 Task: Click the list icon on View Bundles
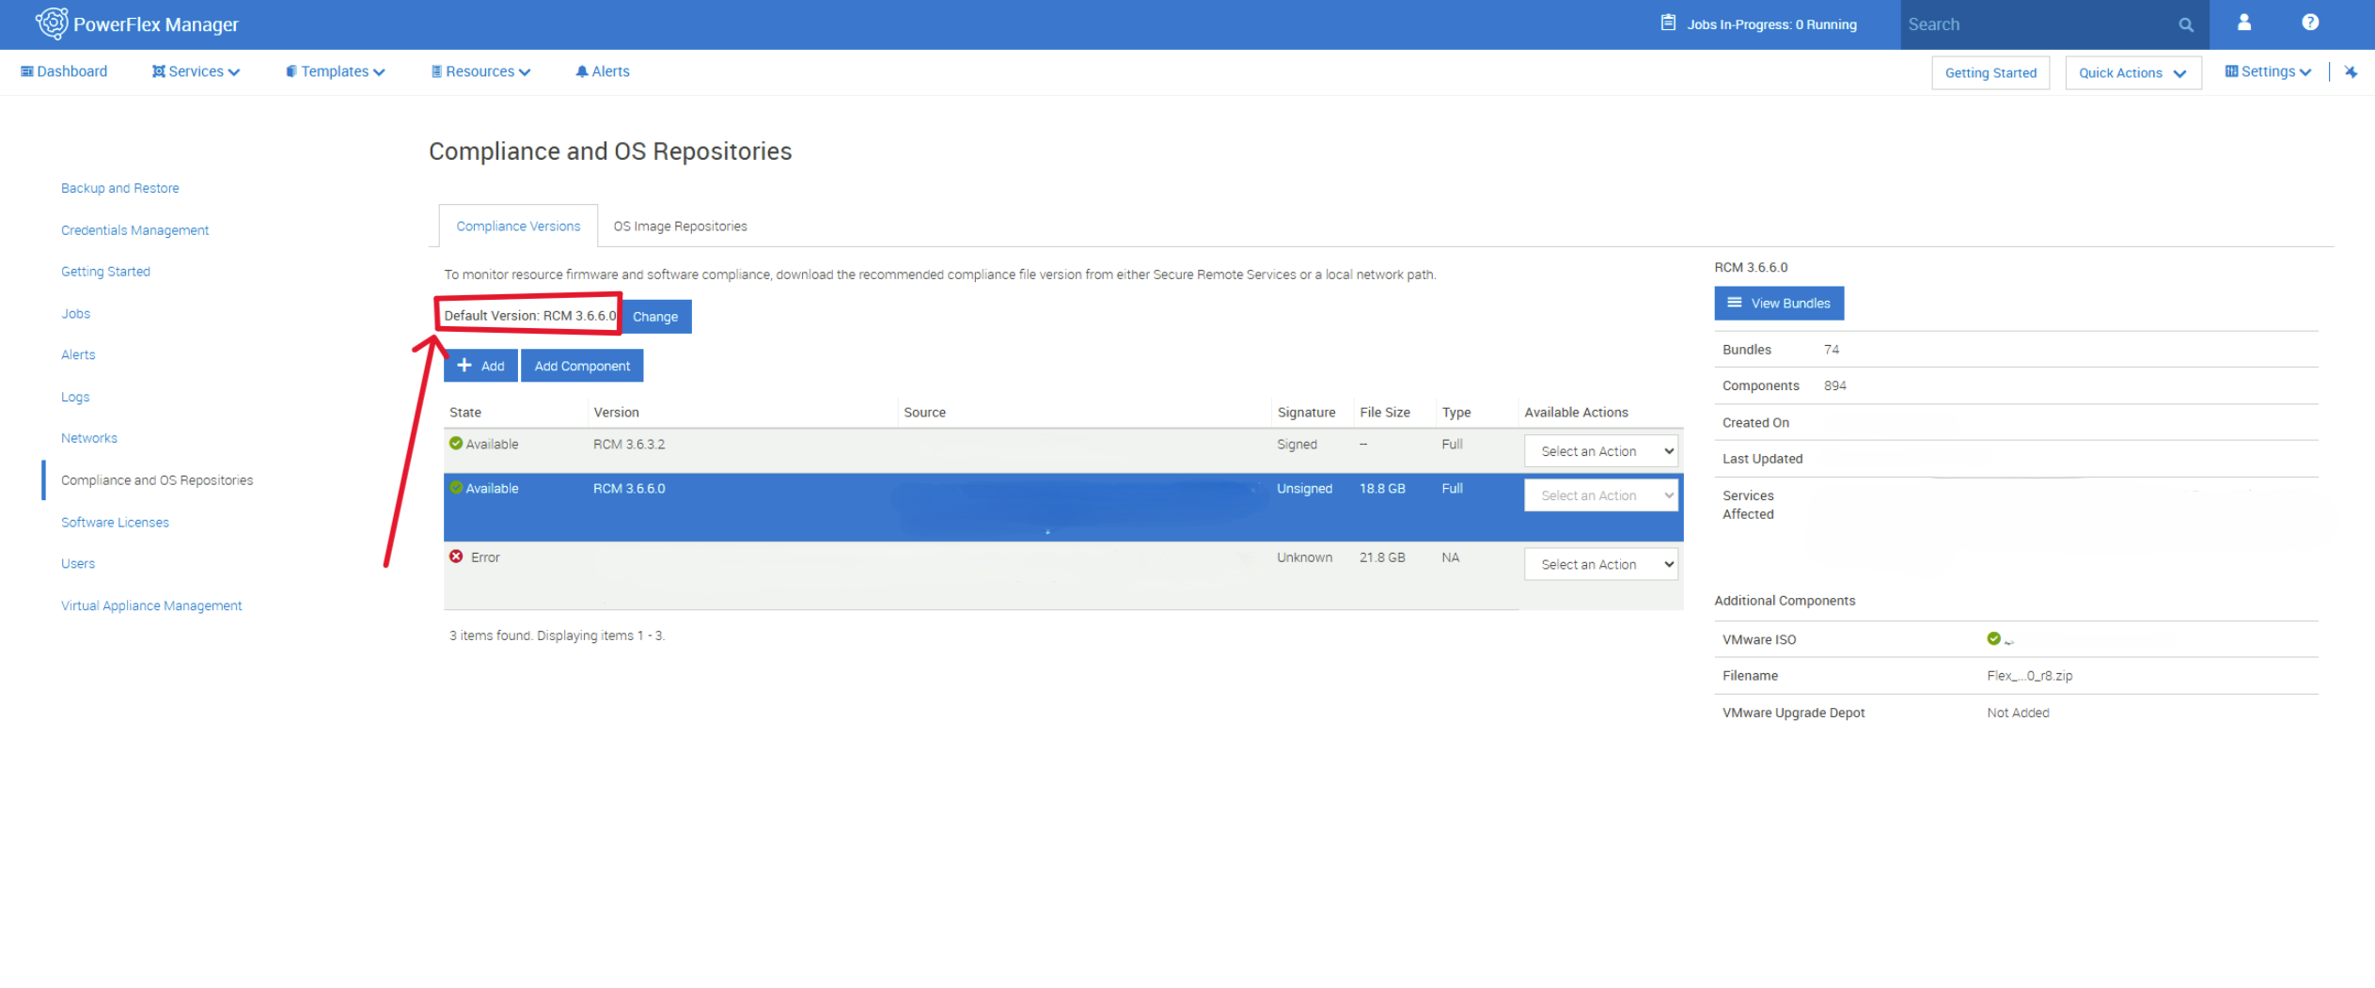(1735, 303)
